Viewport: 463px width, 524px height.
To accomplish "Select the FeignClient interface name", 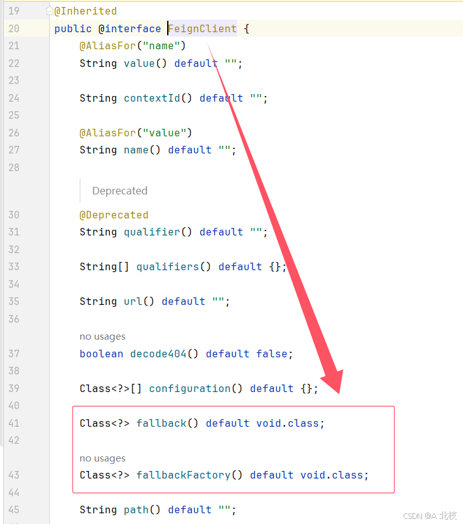I will (x=202, y=29).
